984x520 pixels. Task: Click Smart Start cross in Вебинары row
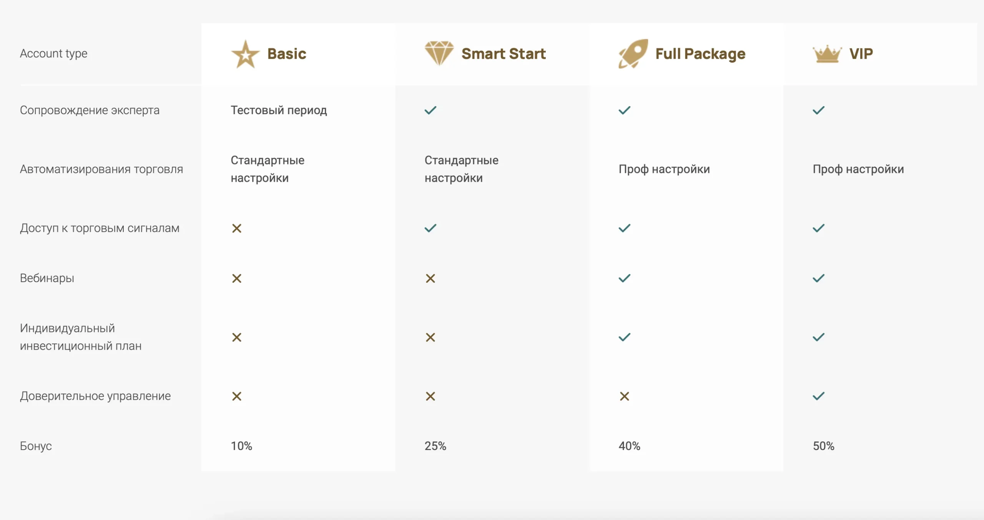click(x=430, y=278)
